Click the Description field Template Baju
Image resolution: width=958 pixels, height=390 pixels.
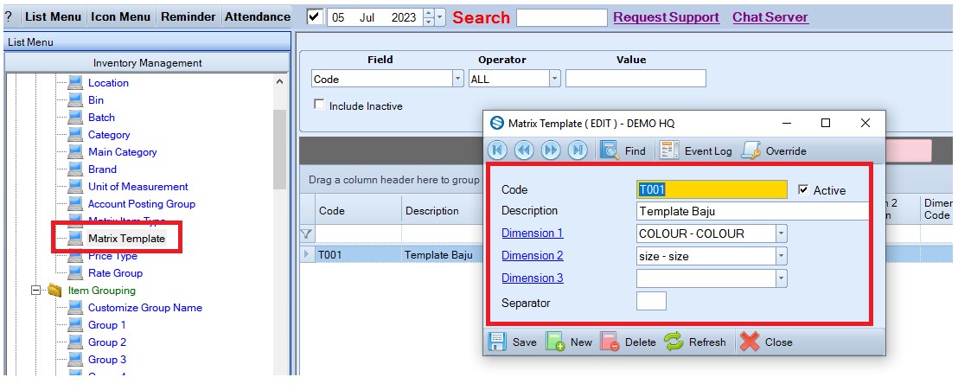coord(752,212)
